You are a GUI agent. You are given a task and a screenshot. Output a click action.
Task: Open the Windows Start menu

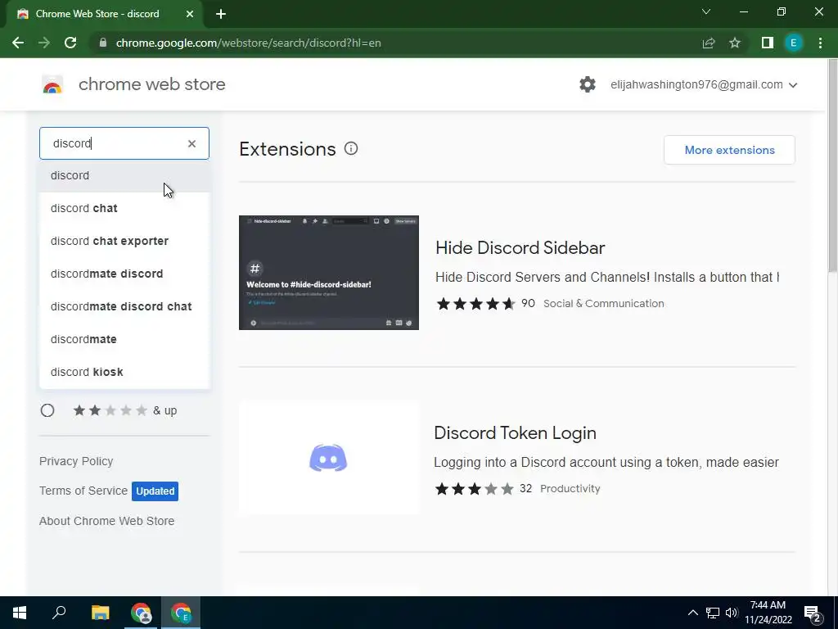click(20, 613)
